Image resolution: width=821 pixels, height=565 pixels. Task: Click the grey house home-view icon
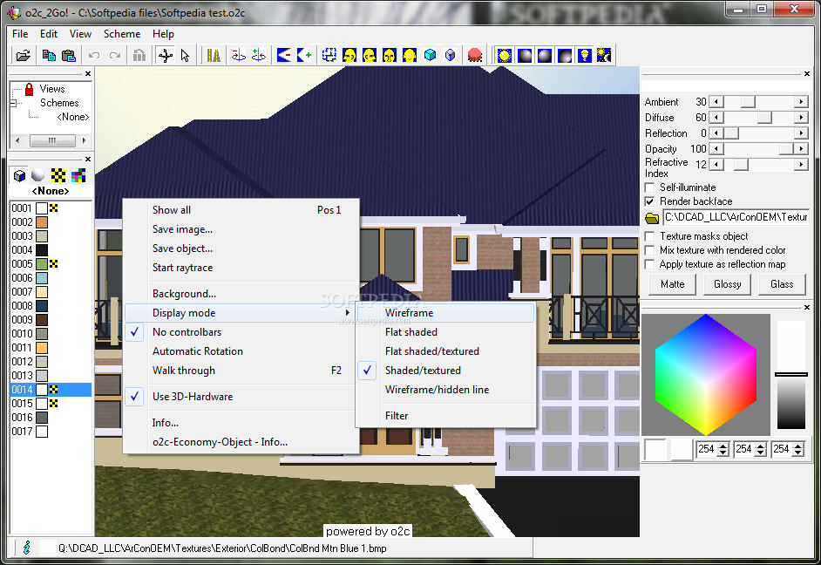[x=139, y=55]
